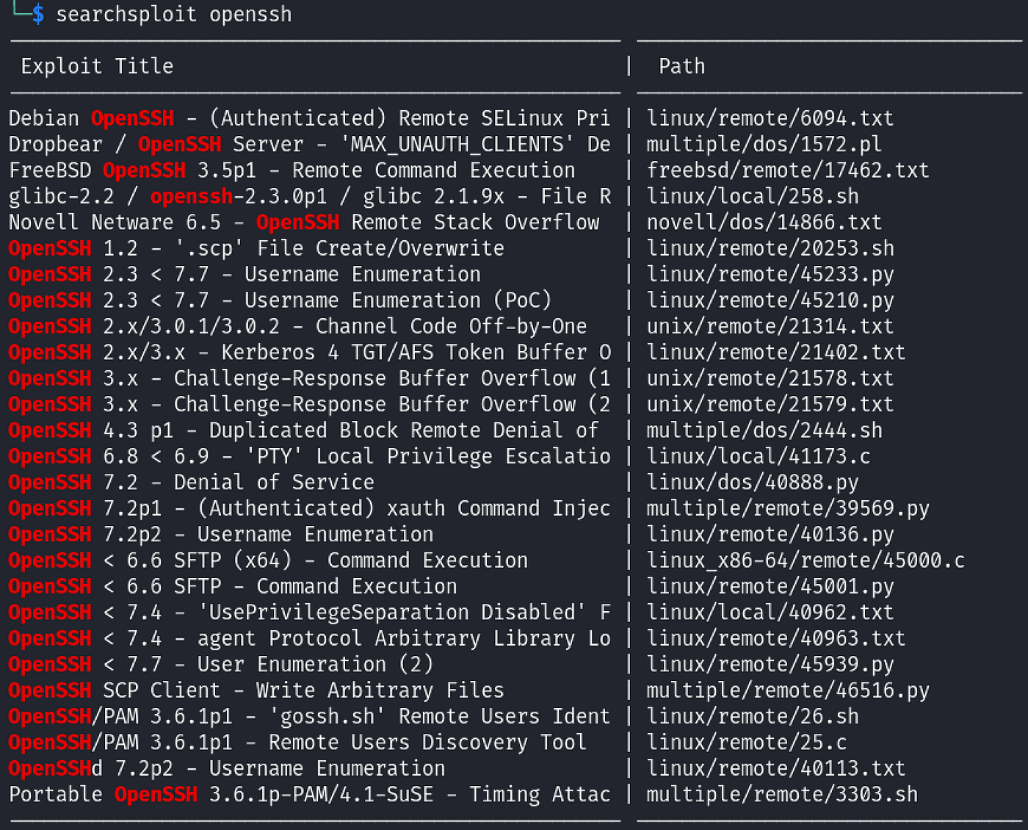Image resolution: width=1028 pixels, height=830 pixels.
Task: Click 'OpenSSH 6.8 < 6.9 - PTY Local Privilege' title
Action: coord(309,456)
